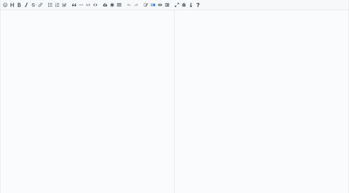Toggle bold formatting
Image resolution: width=349 pixels, height=193 pixels.
(x=19, y=5)
